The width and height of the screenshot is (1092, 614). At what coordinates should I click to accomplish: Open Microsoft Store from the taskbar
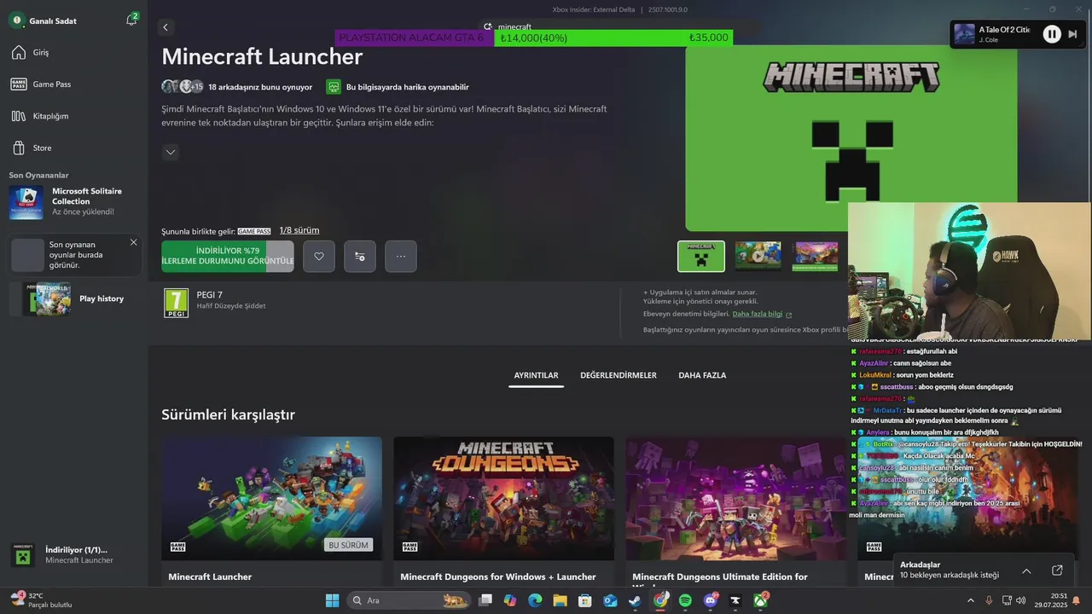coord(585,600)
